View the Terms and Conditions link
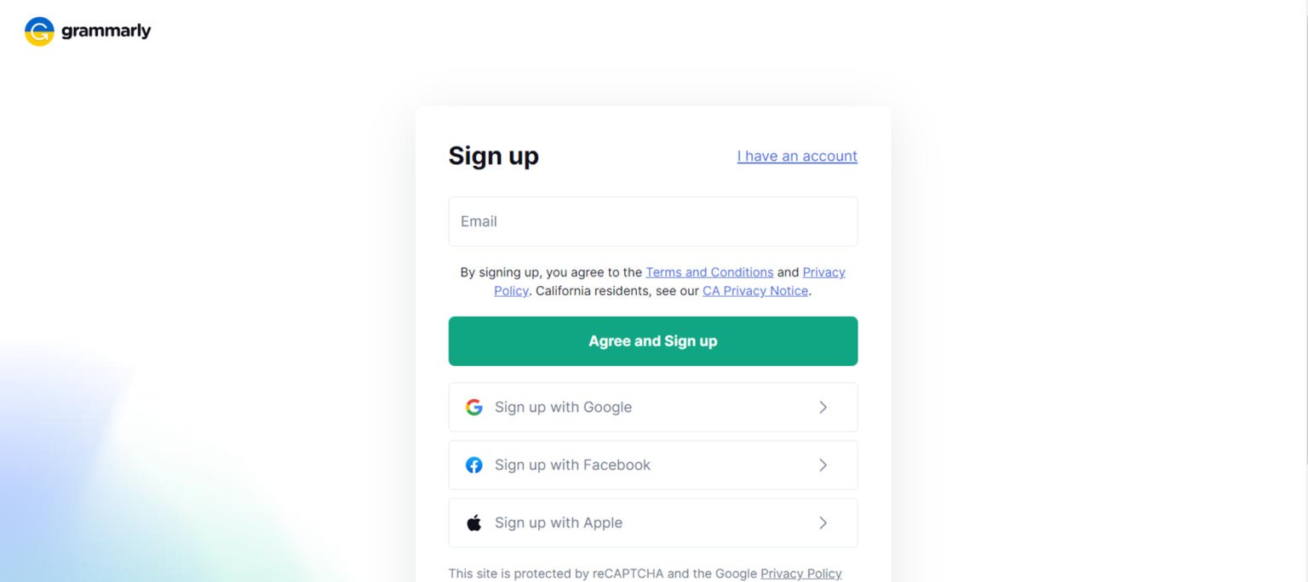Screen dimensions: 1308x582 [709, 271]
